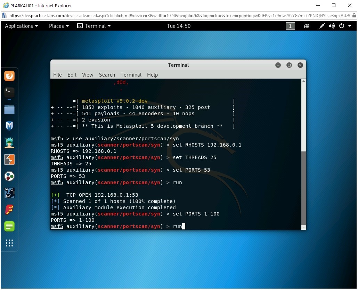This screenshot has height=290, width=358.
Task: Open the Search menu in Terminal
Action: [x=107, y=75]
